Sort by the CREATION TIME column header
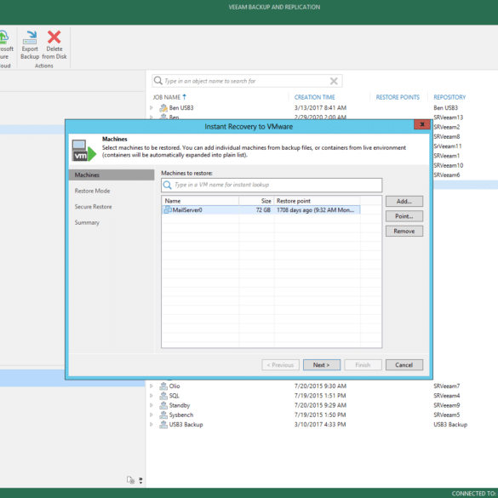This screenshot has height=498, width=498. click(314, 97)
